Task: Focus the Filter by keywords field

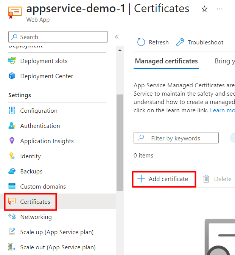Action: [176, 138]
